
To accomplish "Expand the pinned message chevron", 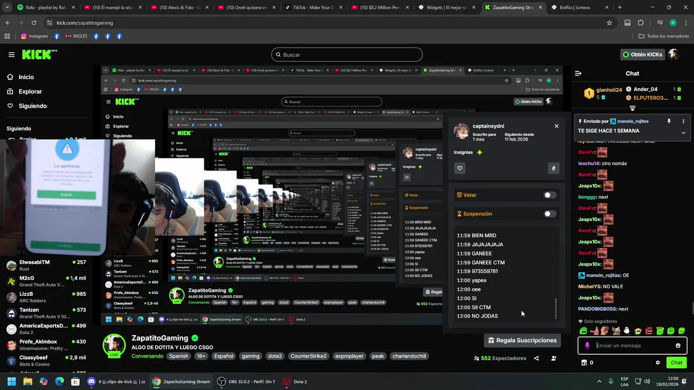I will tap(683, 133).
